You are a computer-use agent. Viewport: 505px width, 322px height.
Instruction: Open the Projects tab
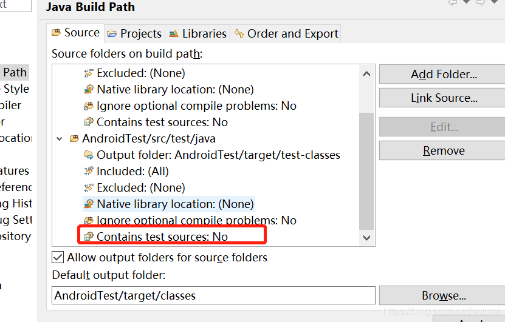coord(135,33)
